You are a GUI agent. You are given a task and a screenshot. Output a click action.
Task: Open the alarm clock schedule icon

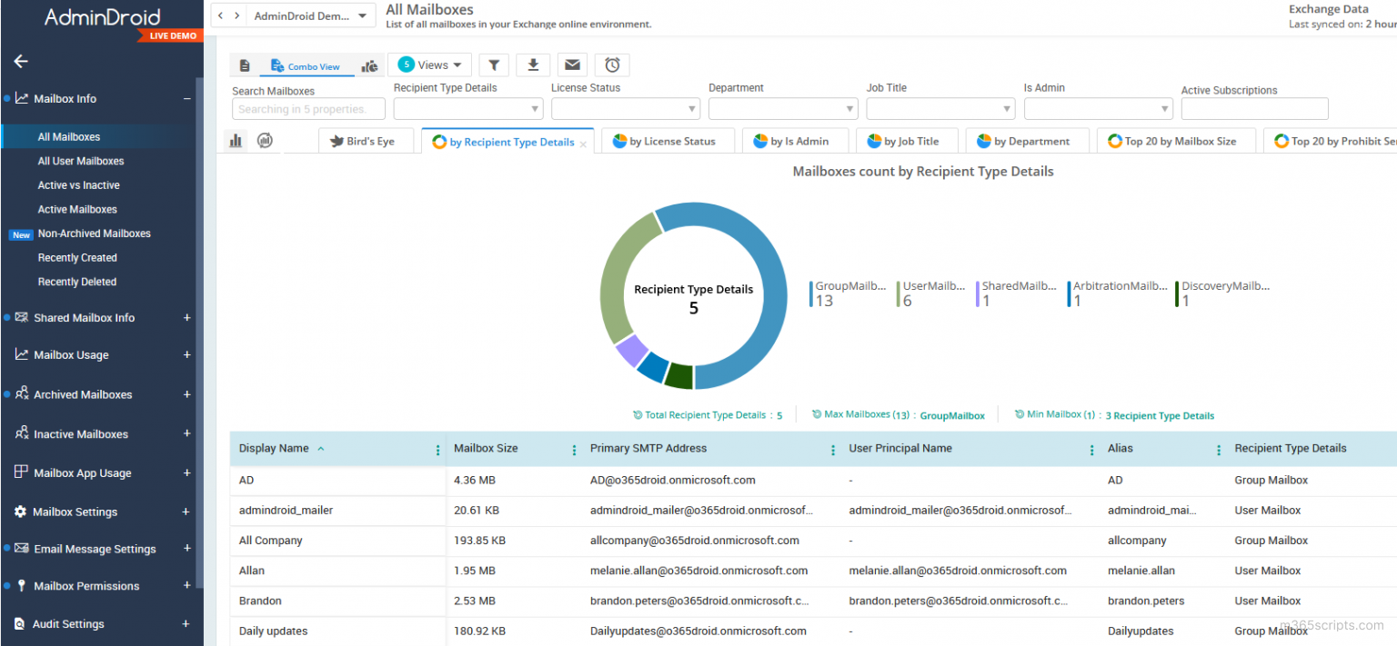coord(612,65)
